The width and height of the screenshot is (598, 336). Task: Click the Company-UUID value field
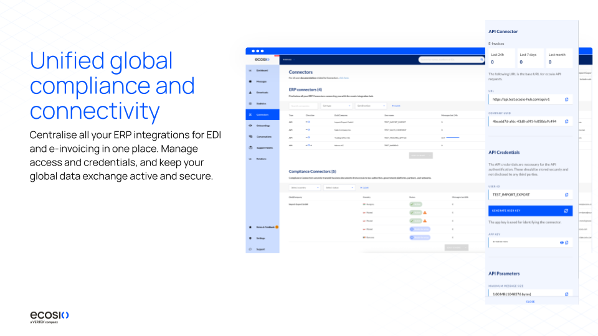tap(530, 121)
